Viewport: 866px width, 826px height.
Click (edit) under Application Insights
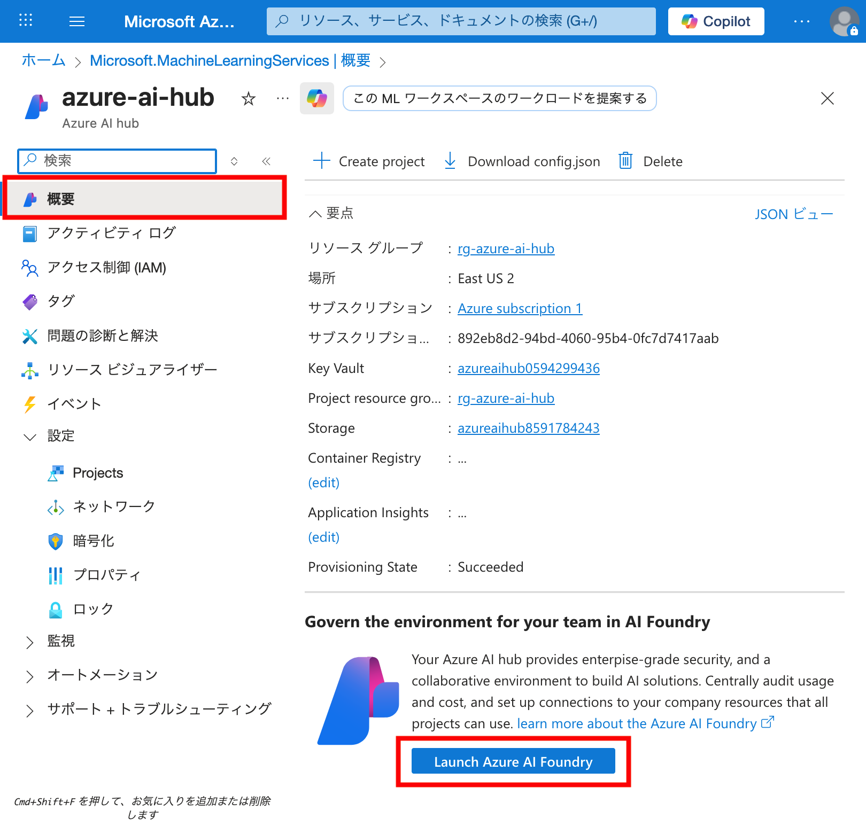[324, 537]
